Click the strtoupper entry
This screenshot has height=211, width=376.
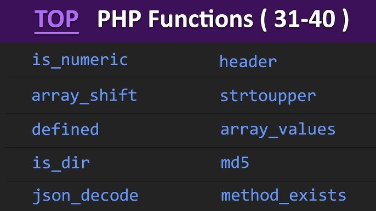(x=268, y=97)
